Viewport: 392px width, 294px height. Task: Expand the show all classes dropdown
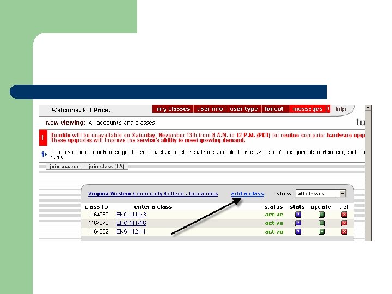pyautogui.click(x=342, y=193)
